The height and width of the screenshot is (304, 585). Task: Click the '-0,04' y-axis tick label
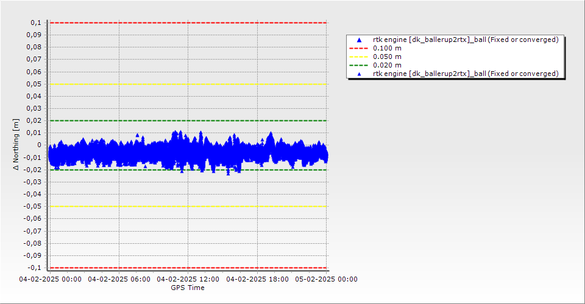(x=32, y=194)
